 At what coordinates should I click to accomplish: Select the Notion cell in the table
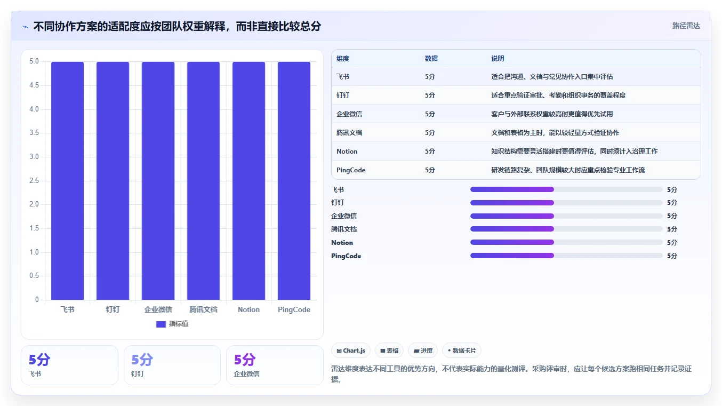click(x=347, y=152)
